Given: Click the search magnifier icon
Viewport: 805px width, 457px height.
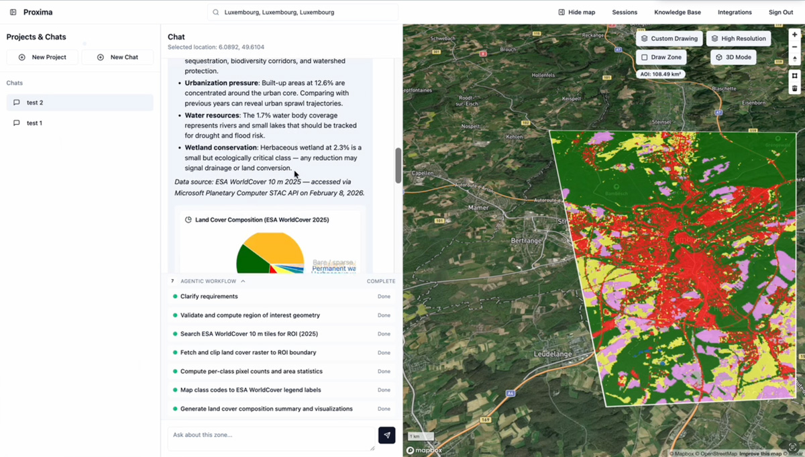Looking at the screenshot, I should pyautogui.click(x=216, y=12).
